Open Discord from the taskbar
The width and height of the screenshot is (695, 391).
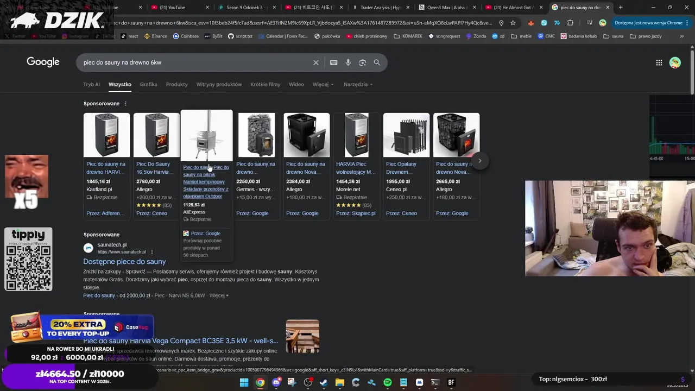pyautogui.click(x=276, y=382)
